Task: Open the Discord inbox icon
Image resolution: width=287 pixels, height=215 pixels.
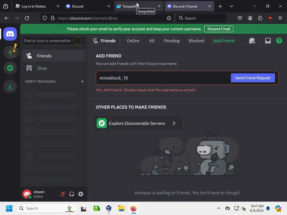Action: pos(268,41)
